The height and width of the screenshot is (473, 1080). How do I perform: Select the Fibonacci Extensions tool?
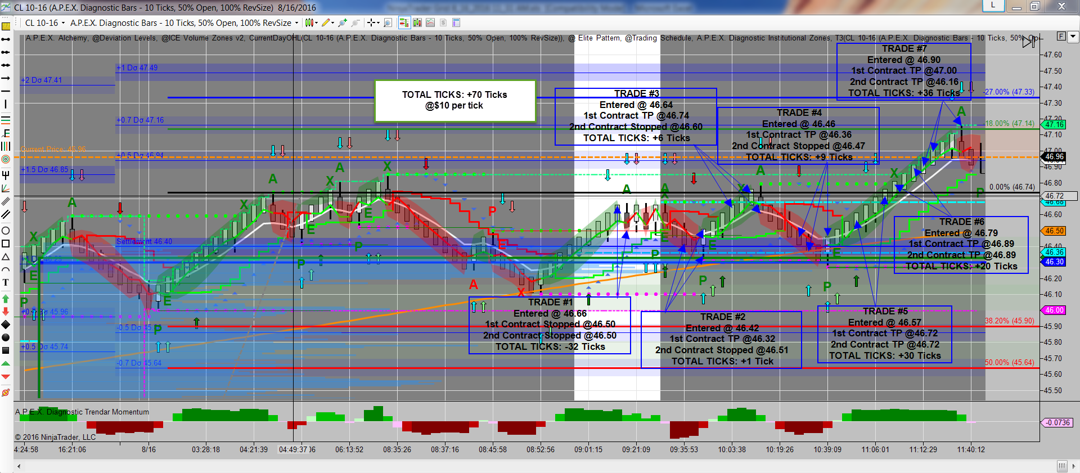(6, 133)
